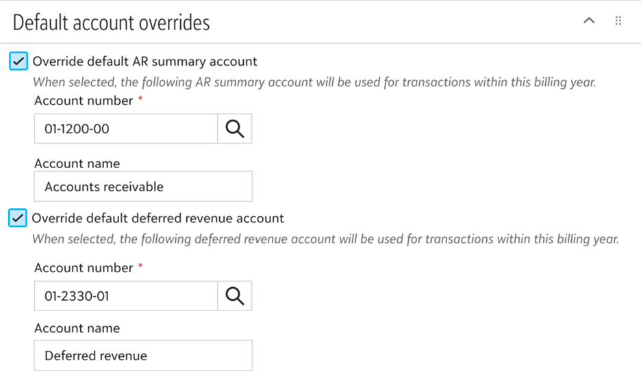This screenshot has height=374, width=641.
Task: Collapse the Default account overrides section
Action: click(x=588, y=21)
